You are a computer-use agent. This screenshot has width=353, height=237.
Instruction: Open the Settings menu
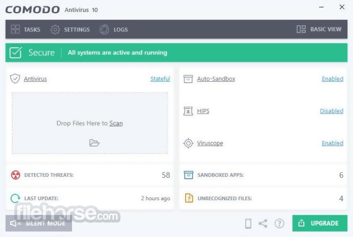(70, 29)
